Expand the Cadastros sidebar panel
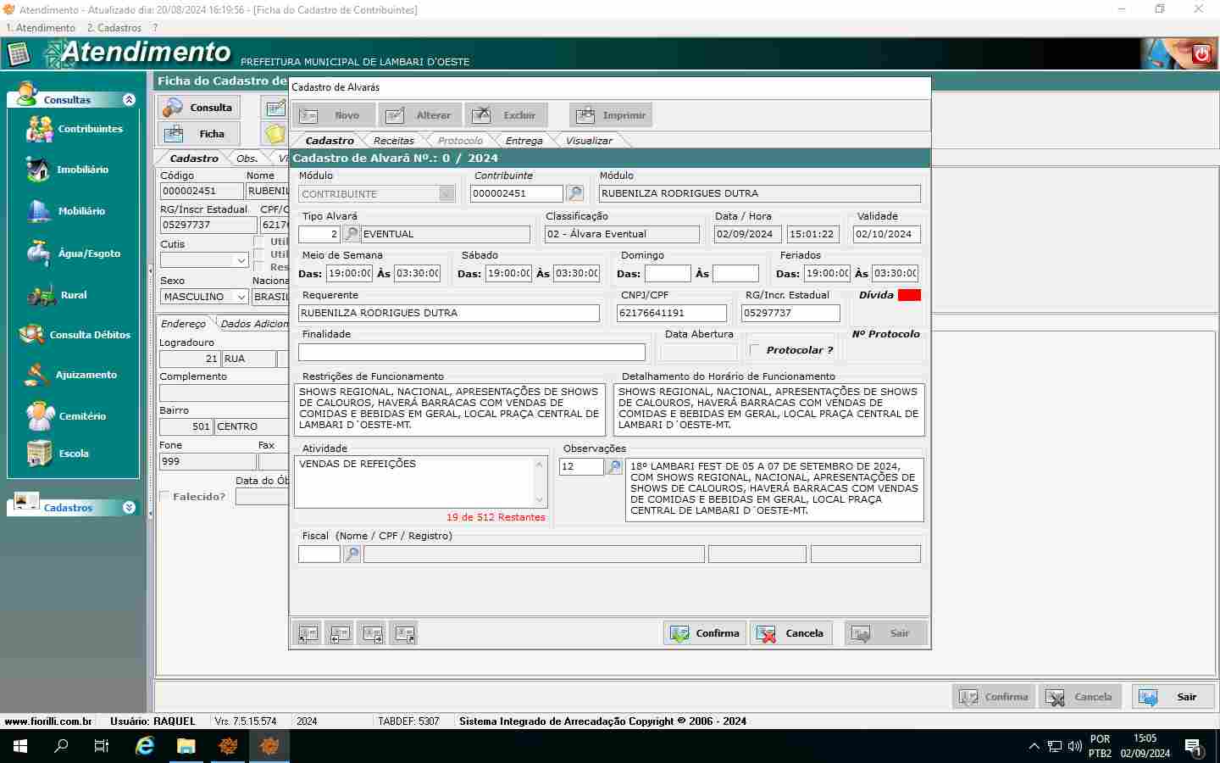The width and height of the screenshot is (1220, 763). 129,508
